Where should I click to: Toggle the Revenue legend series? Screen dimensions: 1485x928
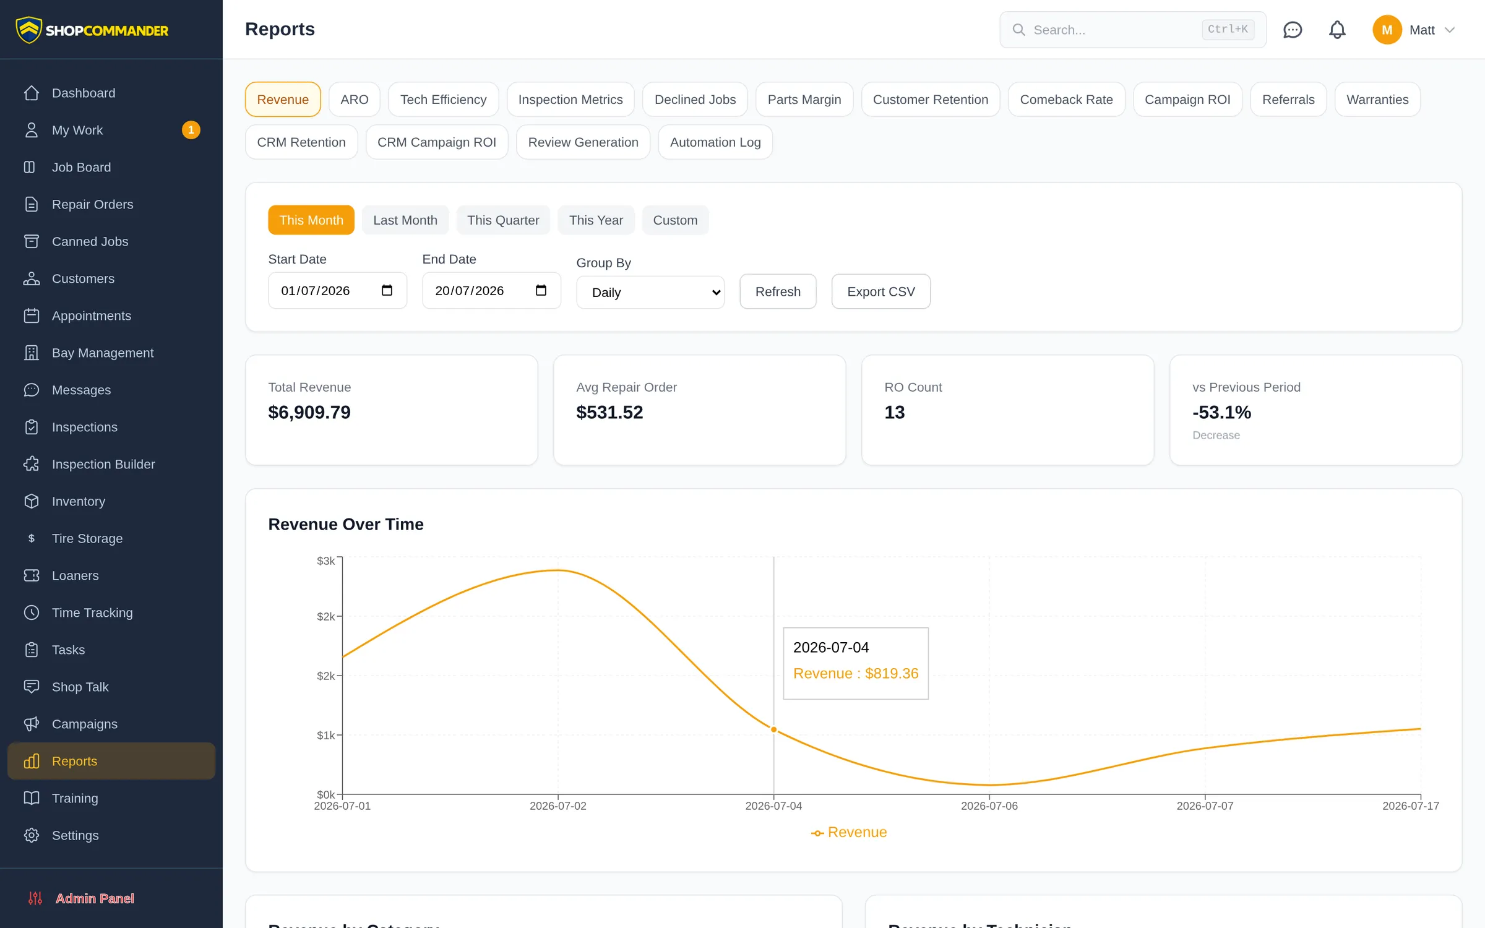pyautogui.click(x=849, y=832)
